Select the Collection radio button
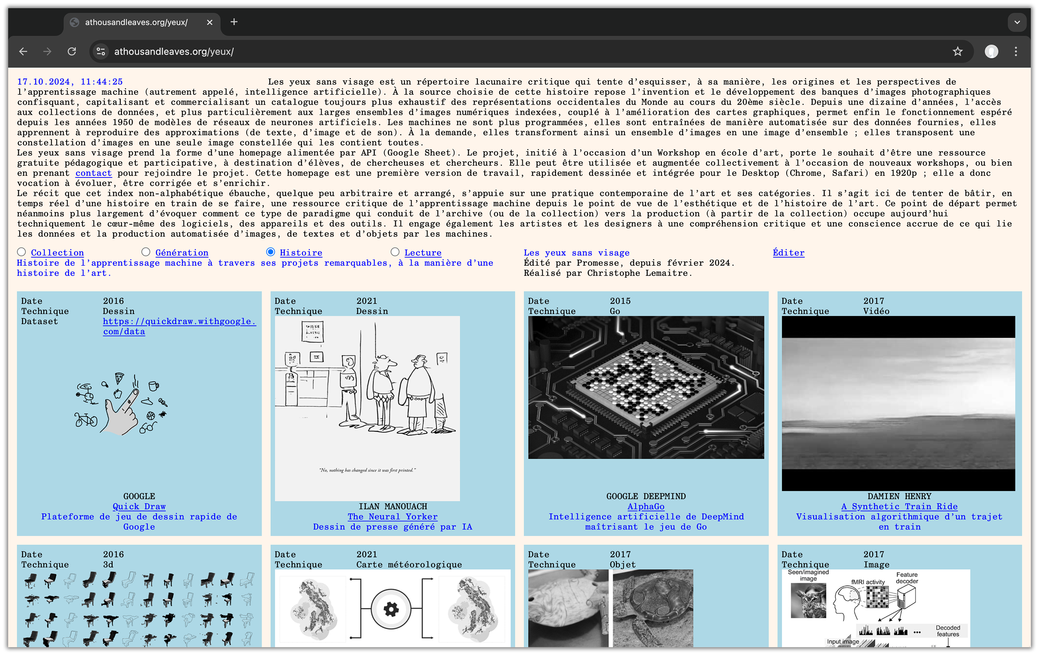Screen dimensions: 1039x657 [22, 252]
